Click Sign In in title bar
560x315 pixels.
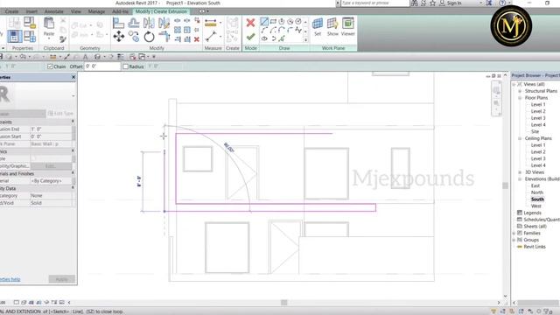click(454, 3)
